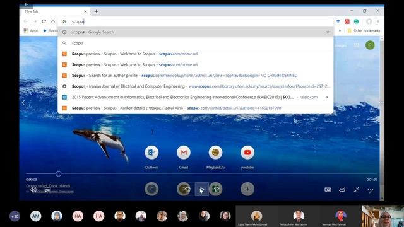Screen dimensions: 404x227
Task: Click the page scrollbar up arrow
Action: click(382, 38)
